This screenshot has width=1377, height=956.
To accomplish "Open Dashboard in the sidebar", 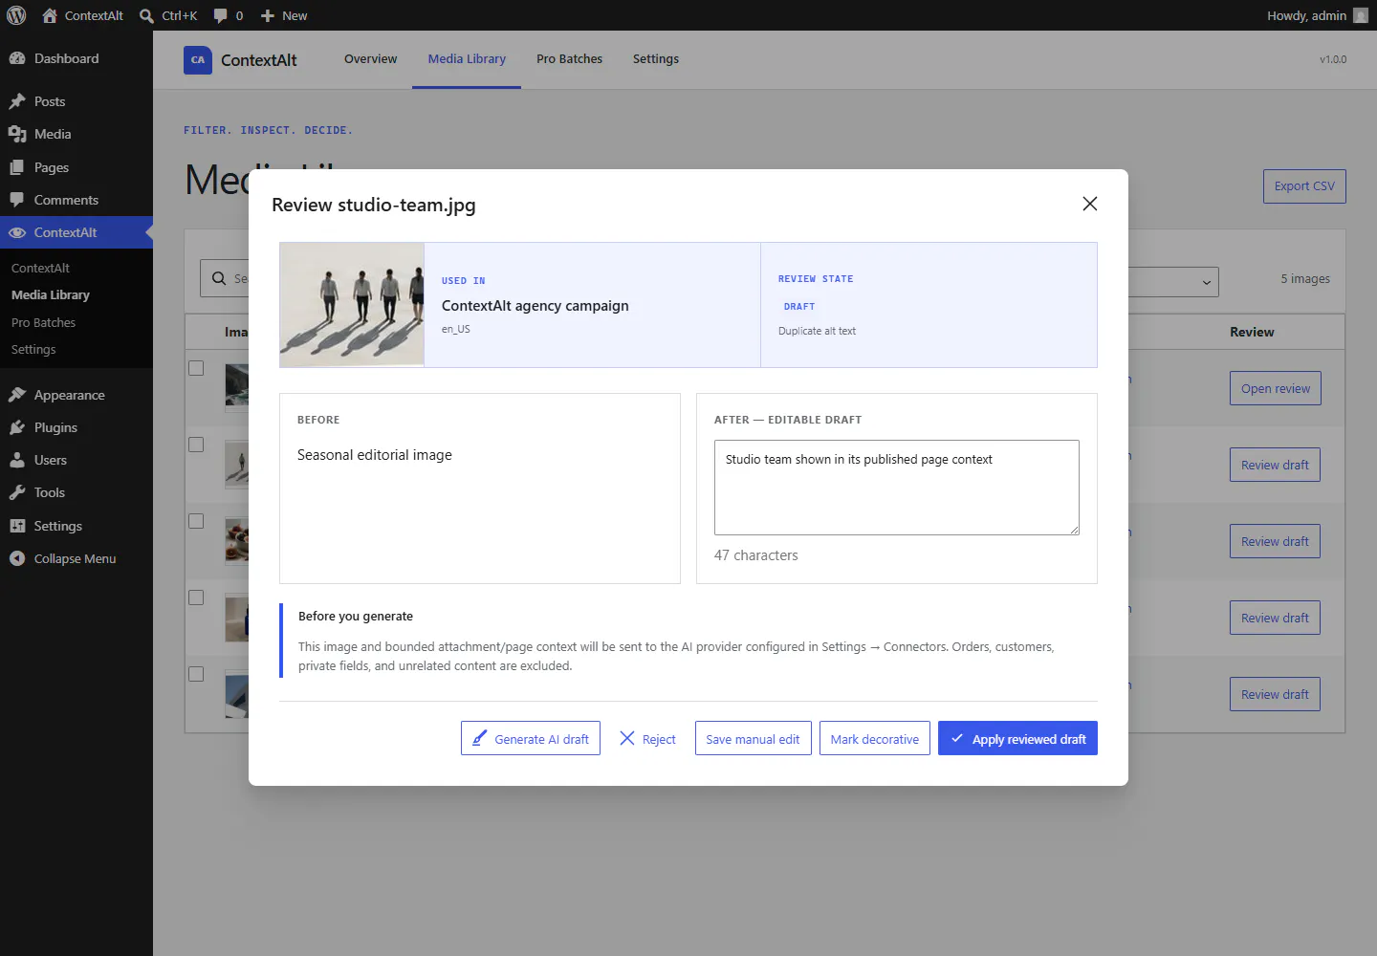I will [x=76, y=58].
